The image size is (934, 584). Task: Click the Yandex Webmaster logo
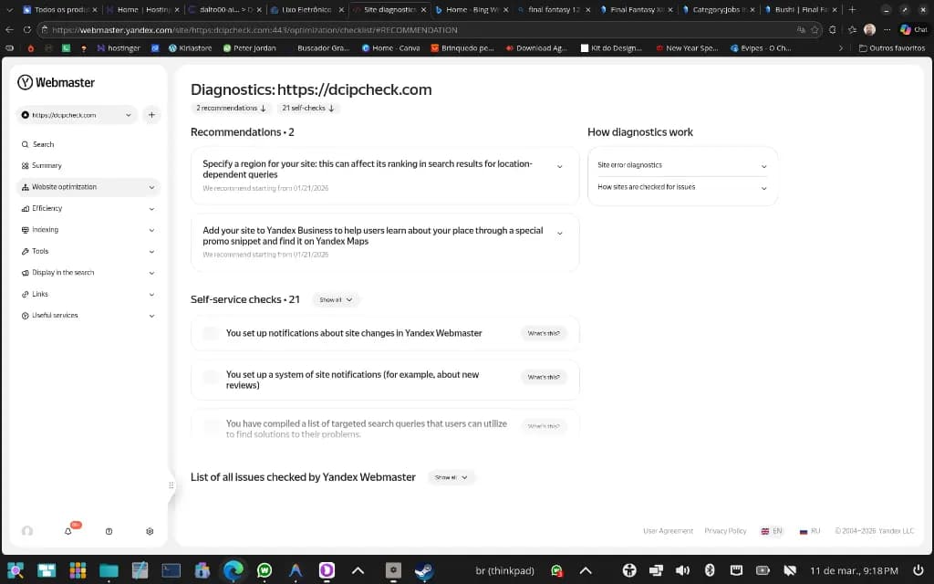click(57, 82)
